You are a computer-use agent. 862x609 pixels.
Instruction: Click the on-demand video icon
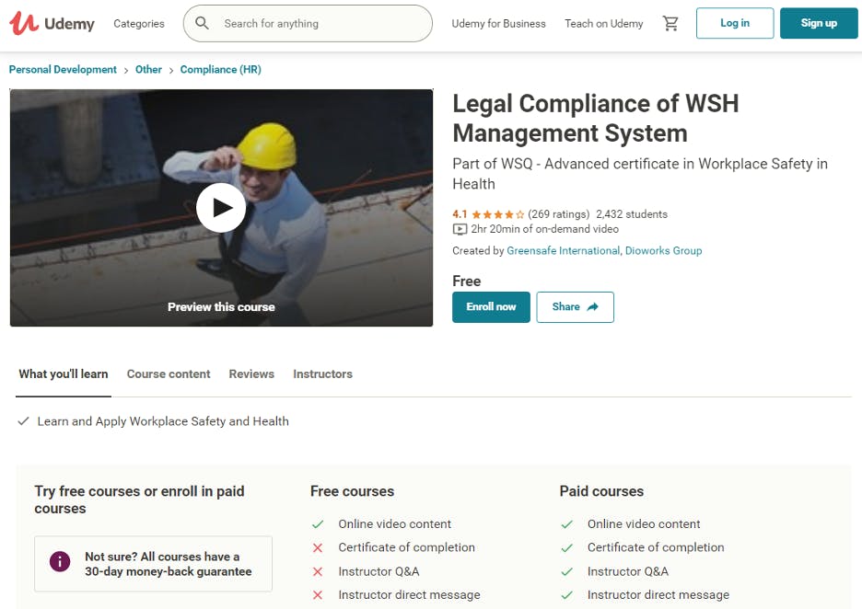[x=460, y=229]
